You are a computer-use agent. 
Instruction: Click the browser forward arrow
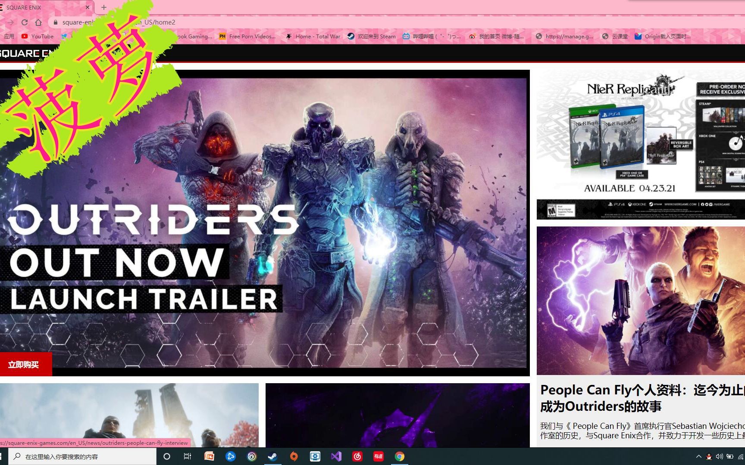coord(11,22)
